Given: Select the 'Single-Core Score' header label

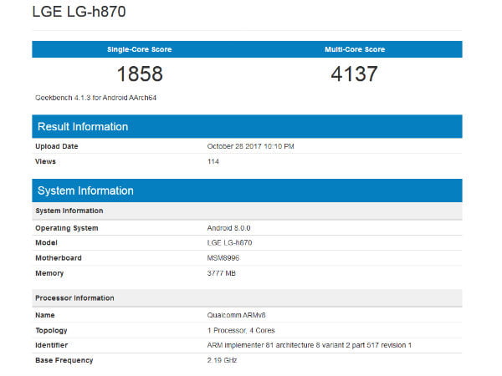Looking at the screenshot, I should coord(139,49).
